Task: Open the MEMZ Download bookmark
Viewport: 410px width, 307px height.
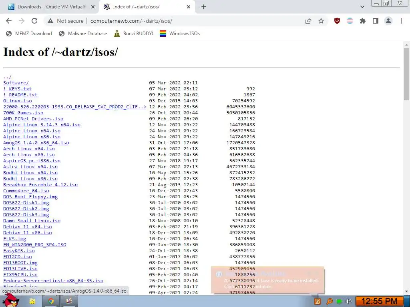Action: click(29, 34)
